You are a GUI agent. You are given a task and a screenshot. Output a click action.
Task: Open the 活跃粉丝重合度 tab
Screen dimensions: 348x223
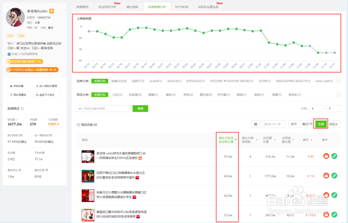point(208,7)
